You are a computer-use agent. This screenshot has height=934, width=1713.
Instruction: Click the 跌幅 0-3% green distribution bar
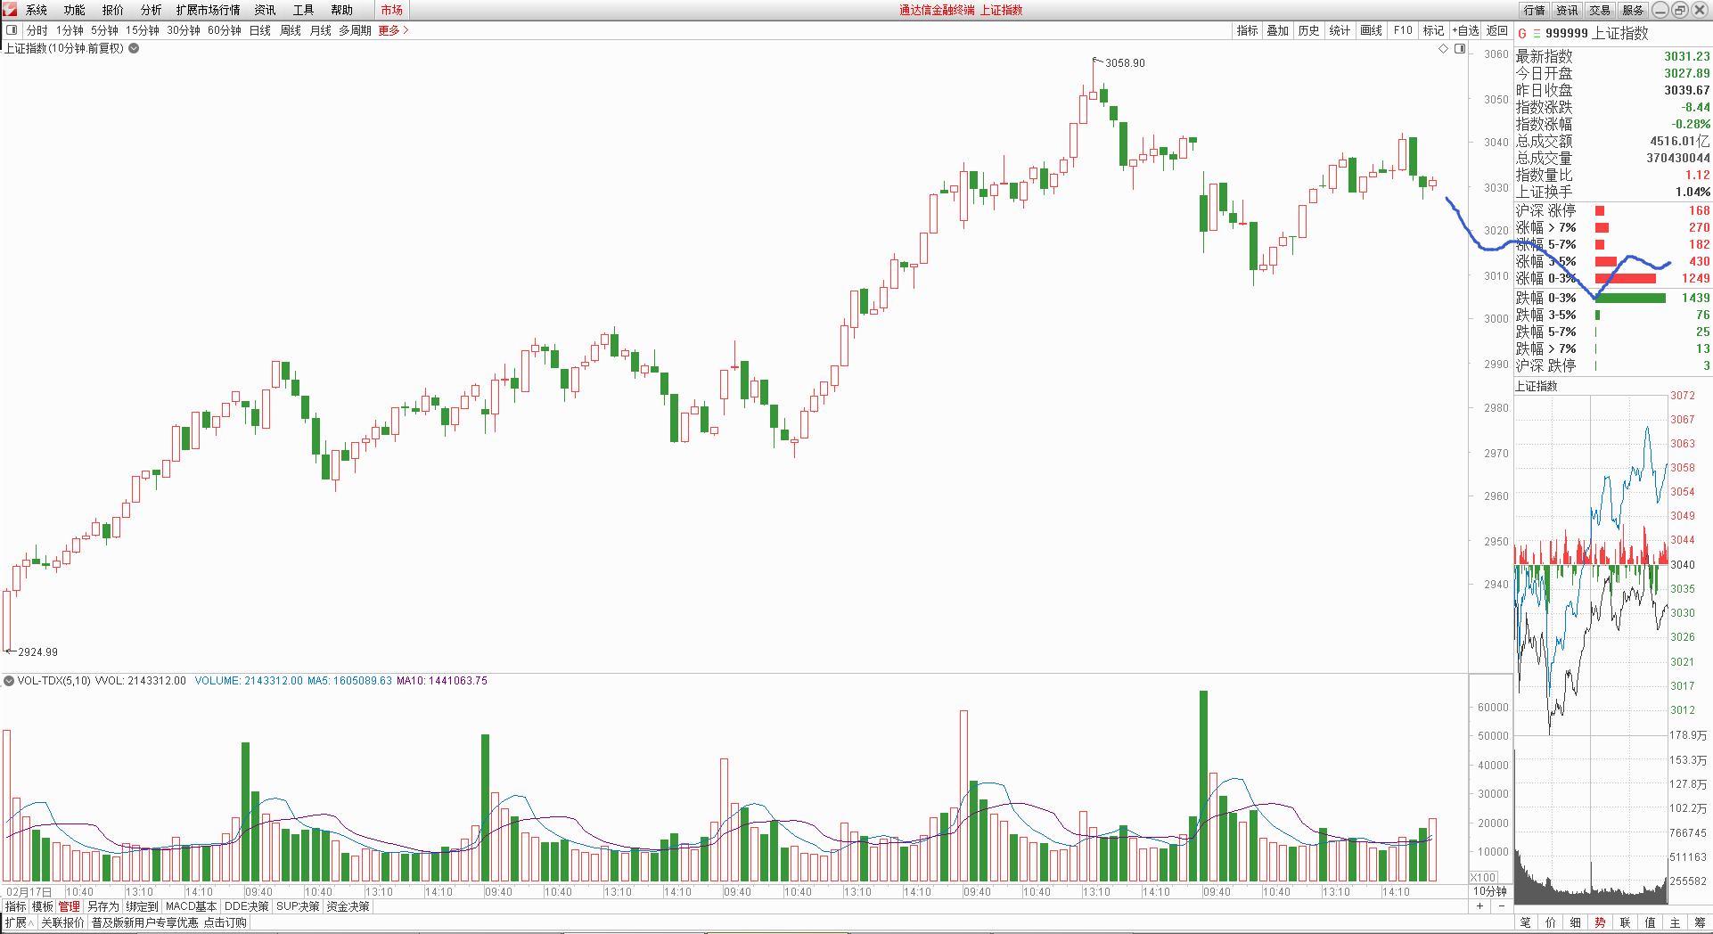(x=1630, y=299)
